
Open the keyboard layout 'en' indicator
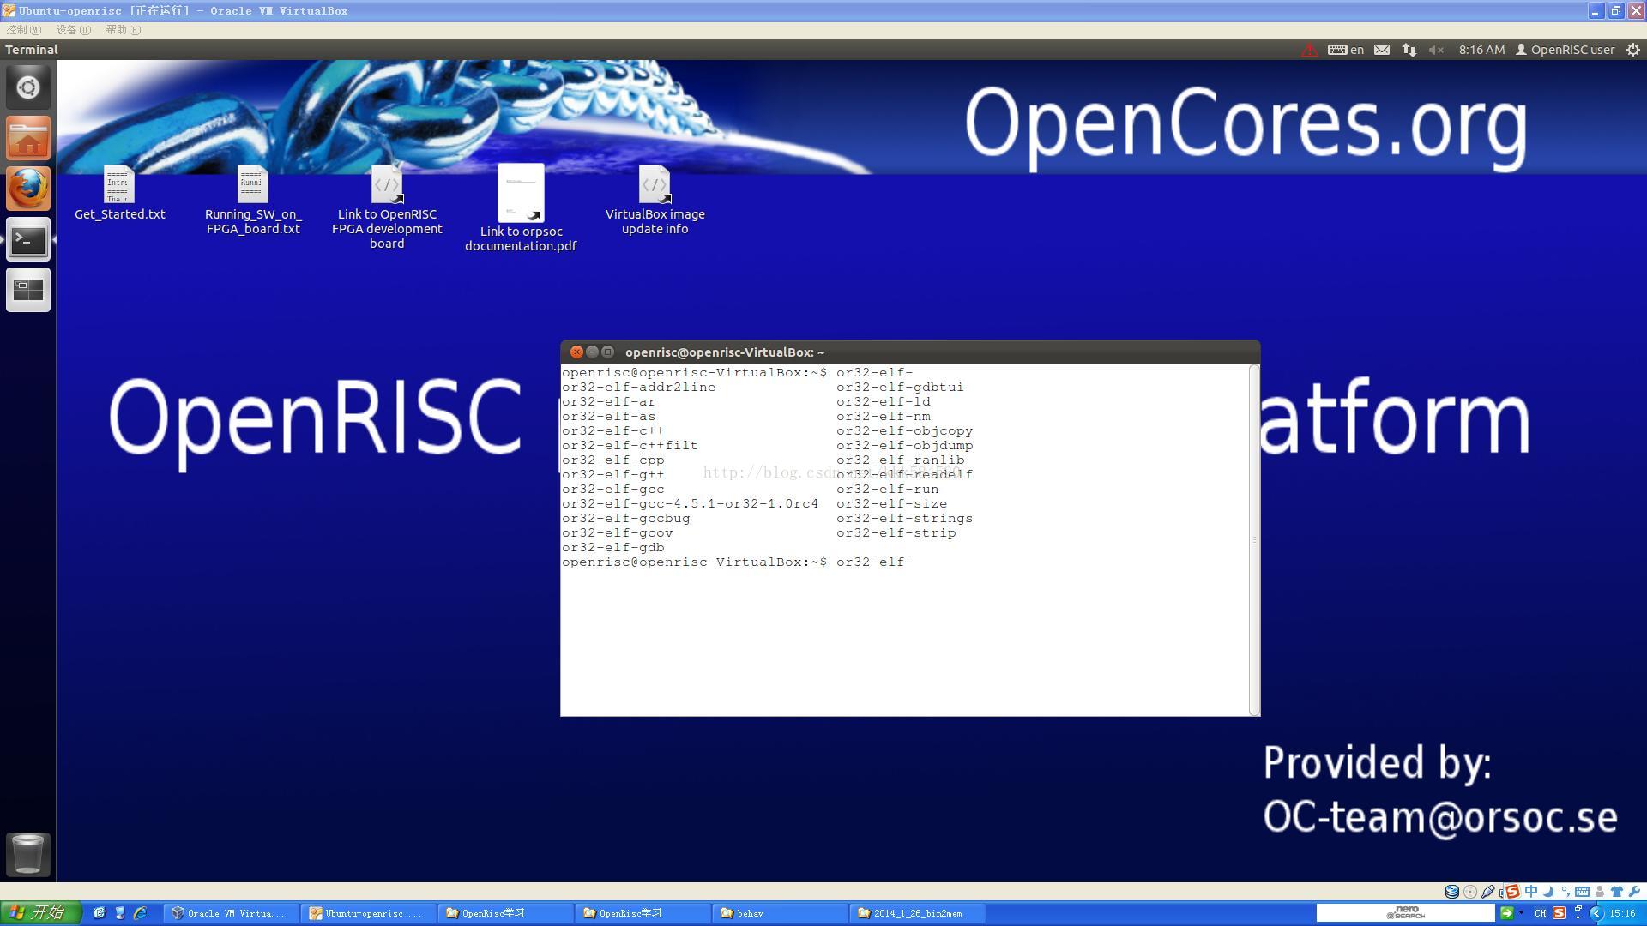point(1345,50)
